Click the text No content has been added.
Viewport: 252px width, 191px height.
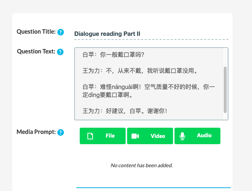click(141, 165)
